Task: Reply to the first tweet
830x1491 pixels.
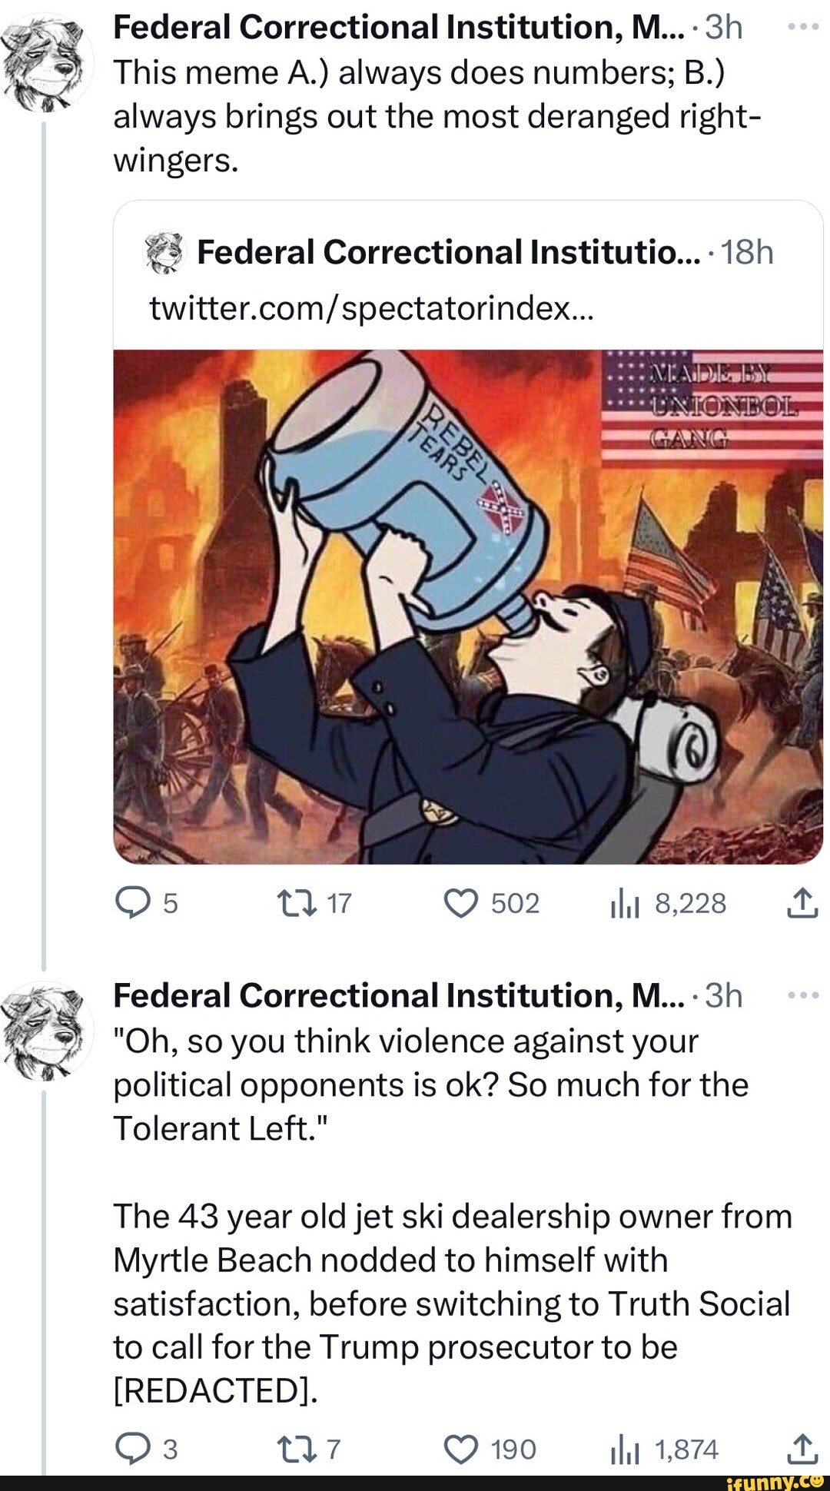Action: [131, 903]
